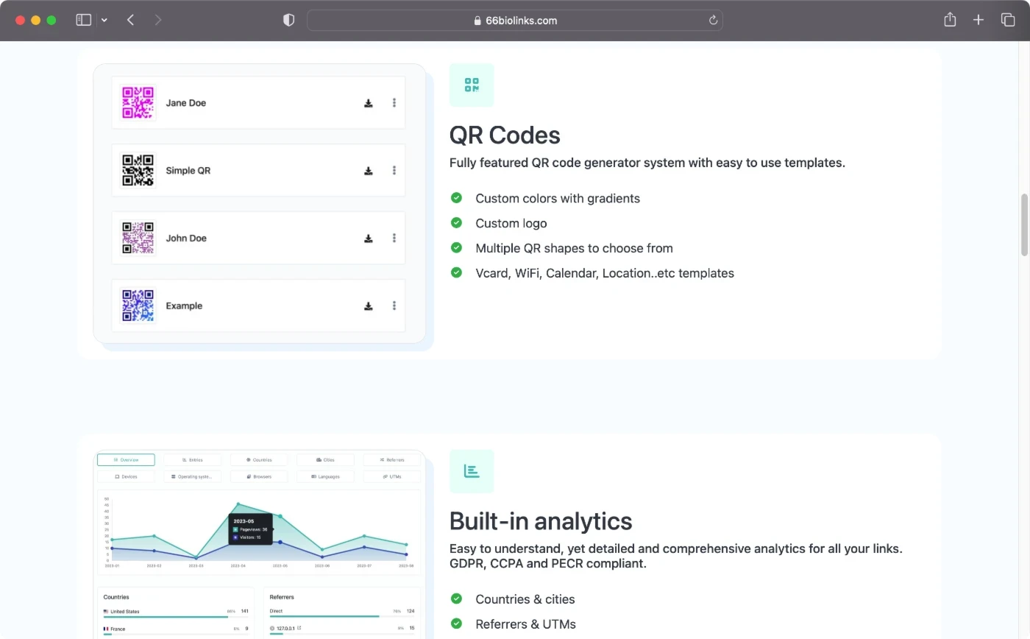Open tab overview in Safari
This screenshot has height=639, width=1030.
point(1007,20)
